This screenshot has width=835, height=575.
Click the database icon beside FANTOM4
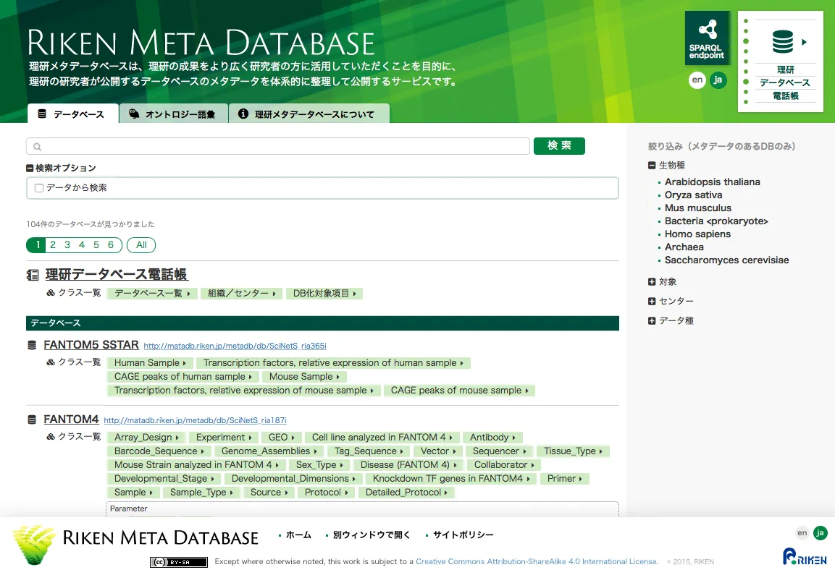[32, 420]
